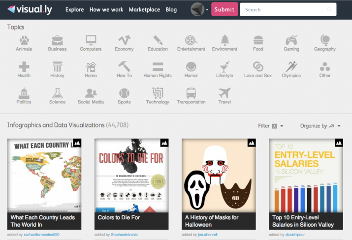Visit dsalehipour profile link
Viewport: 352px width, 240px height.
tap(295, 235)
